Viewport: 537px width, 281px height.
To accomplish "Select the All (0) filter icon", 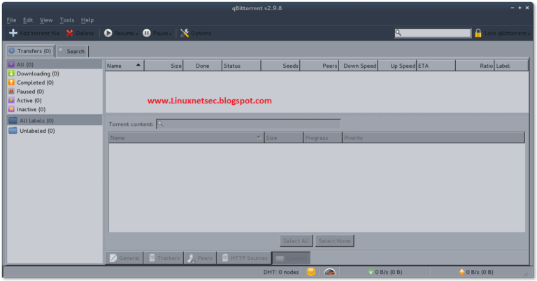I will tap(11, 64).
